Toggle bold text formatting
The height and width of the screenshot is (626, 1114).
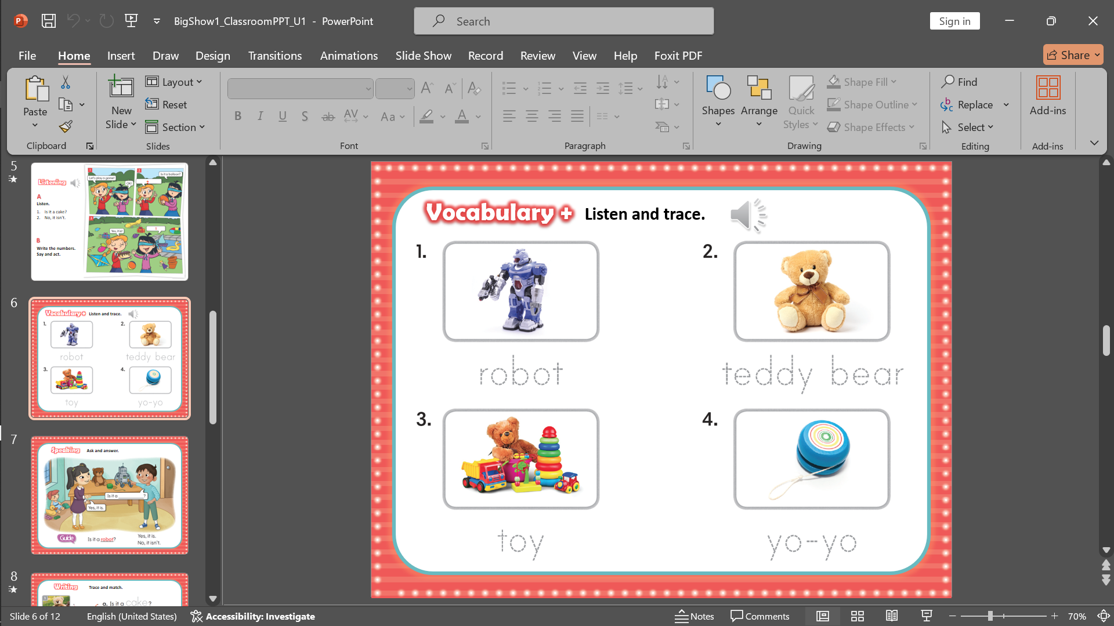coord(238,116)
